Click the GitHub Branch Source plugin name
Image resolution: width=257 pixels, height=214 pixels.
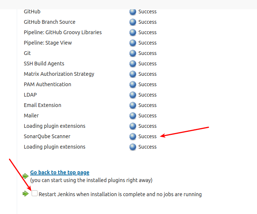tap(49, 22)
